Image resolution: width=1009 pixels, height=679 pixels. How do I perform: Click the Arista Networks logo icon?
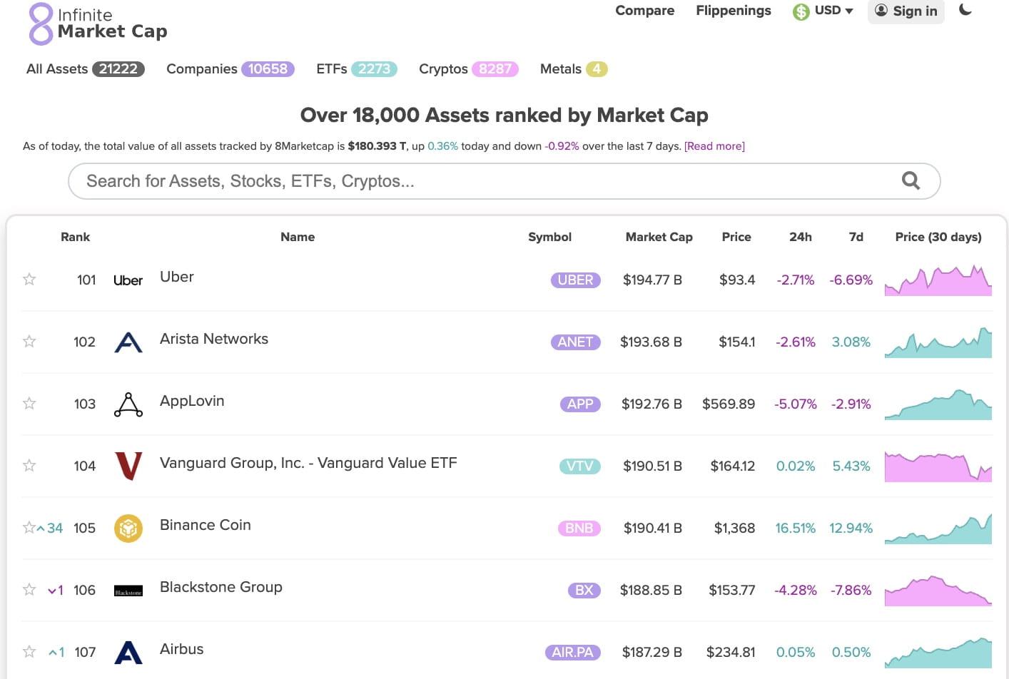click(x=128, y=342)
